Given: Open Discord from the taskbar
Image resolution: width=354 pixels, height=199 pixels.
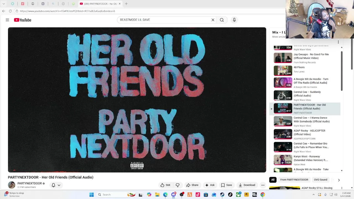Looking at the screenshot, I should click(173, 195).
